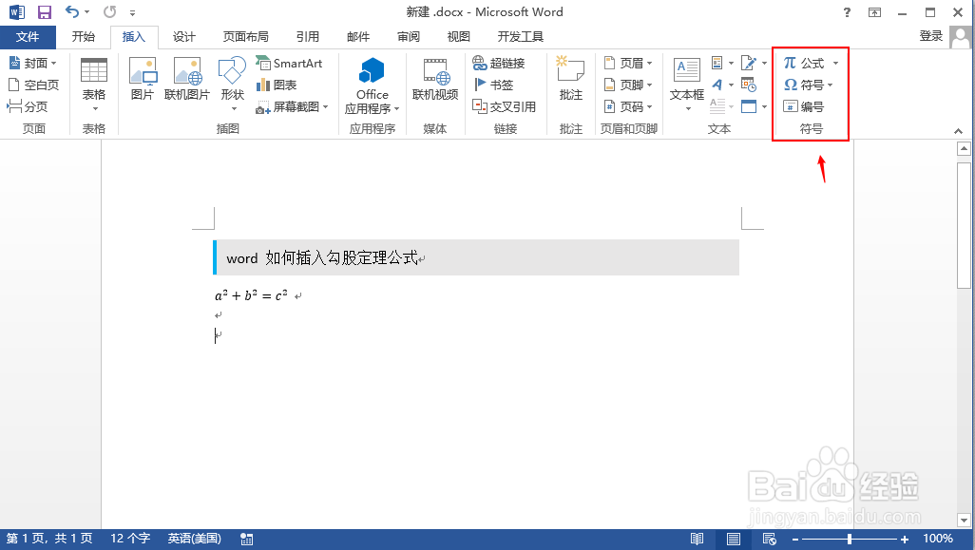Switch to the References (引用) tab
This screenshot has height=550, width=975.
pyautogui.click(x=307, y=37)
